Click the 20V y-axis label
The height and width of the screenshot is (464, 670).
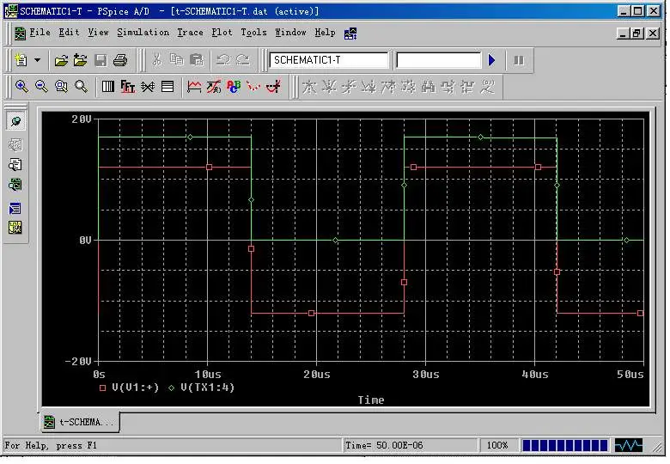(82, 119)
